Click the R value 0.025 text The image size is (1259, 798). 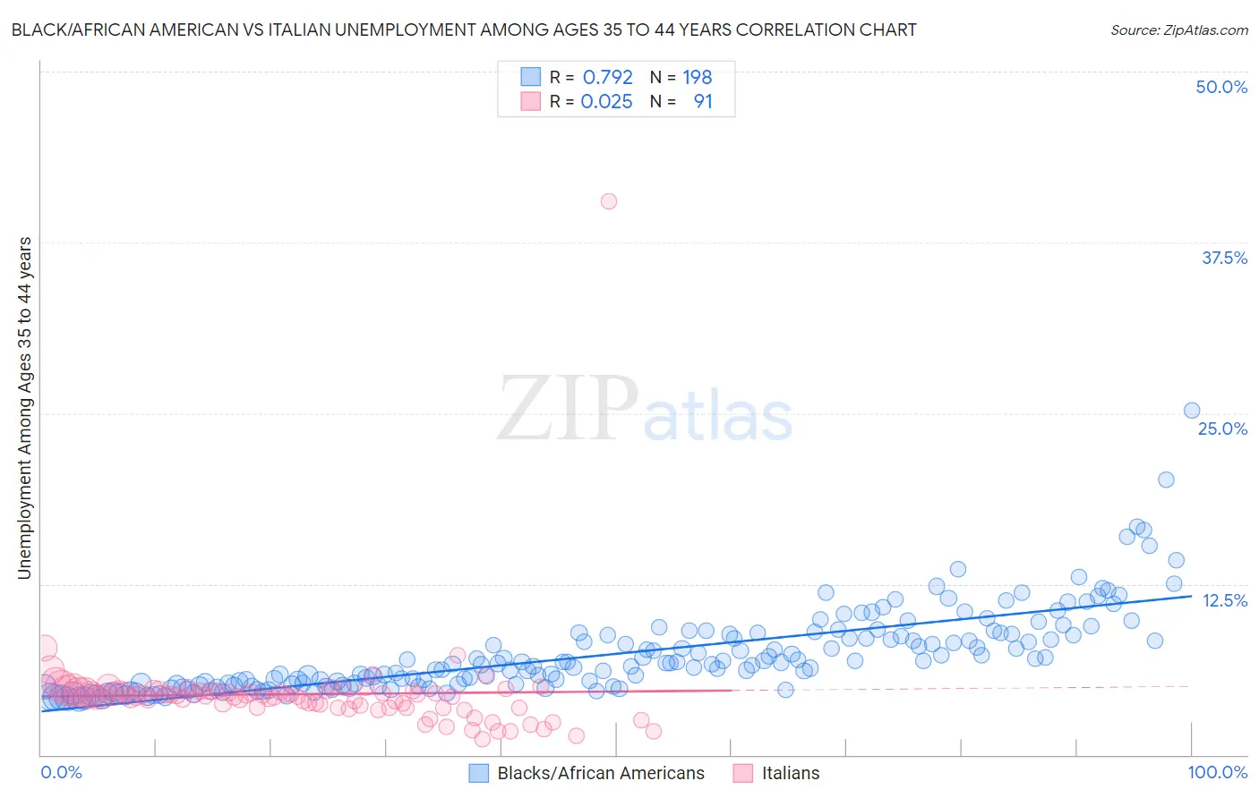tap(607, 101)
